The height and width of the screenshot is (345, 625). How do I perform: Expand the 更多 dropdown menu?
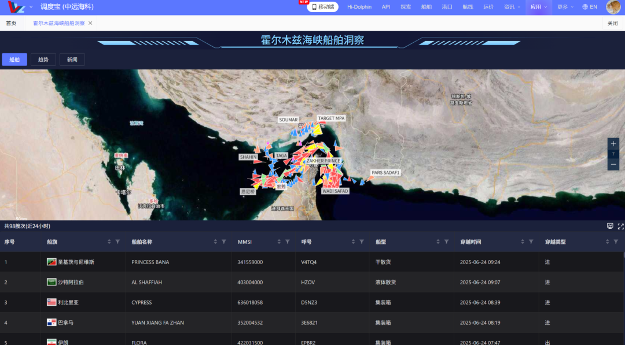click(565, 7)
